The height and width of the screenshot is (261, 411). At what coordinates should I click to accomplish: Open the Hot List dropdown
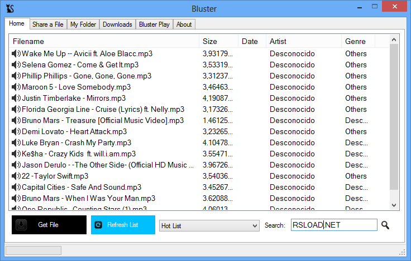(209, 226)
